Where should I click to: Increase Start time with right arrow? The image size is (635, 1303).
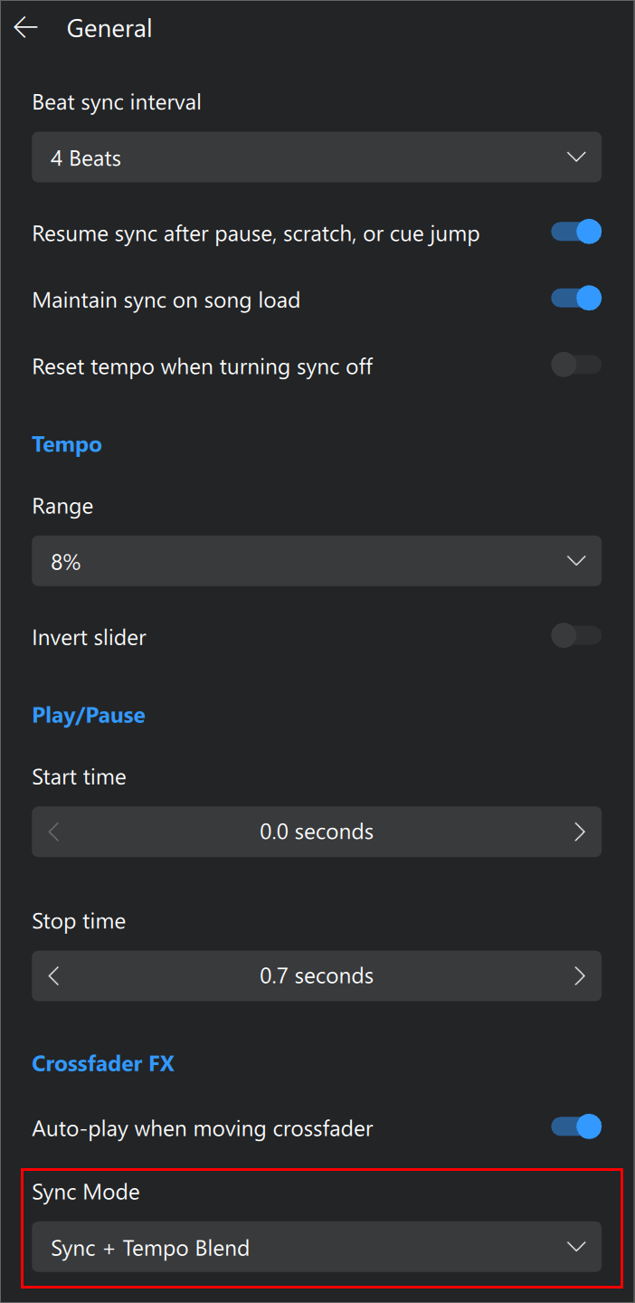point(580,832)
